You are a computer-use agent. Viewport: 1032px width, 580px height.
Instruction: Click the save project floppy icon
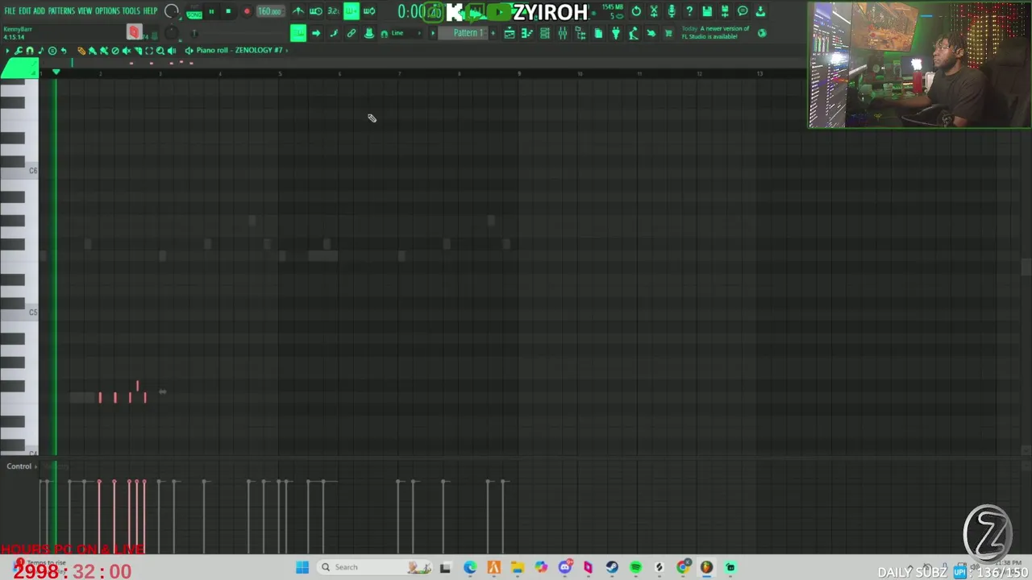point(707,11)
